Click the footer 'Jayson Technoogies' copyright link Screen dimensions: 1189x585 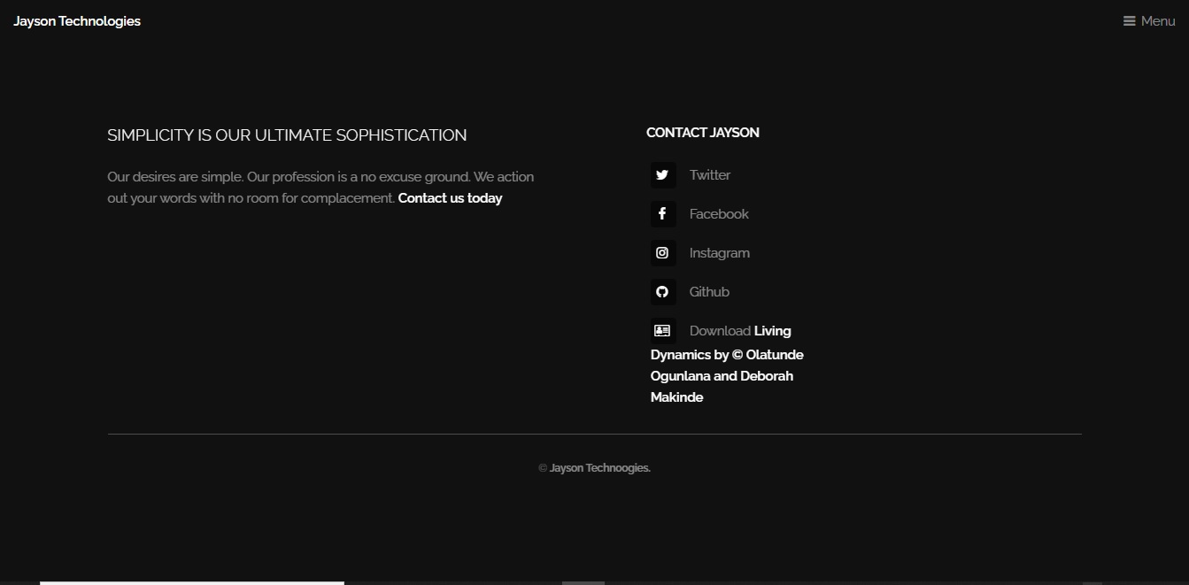coord(599,468)
